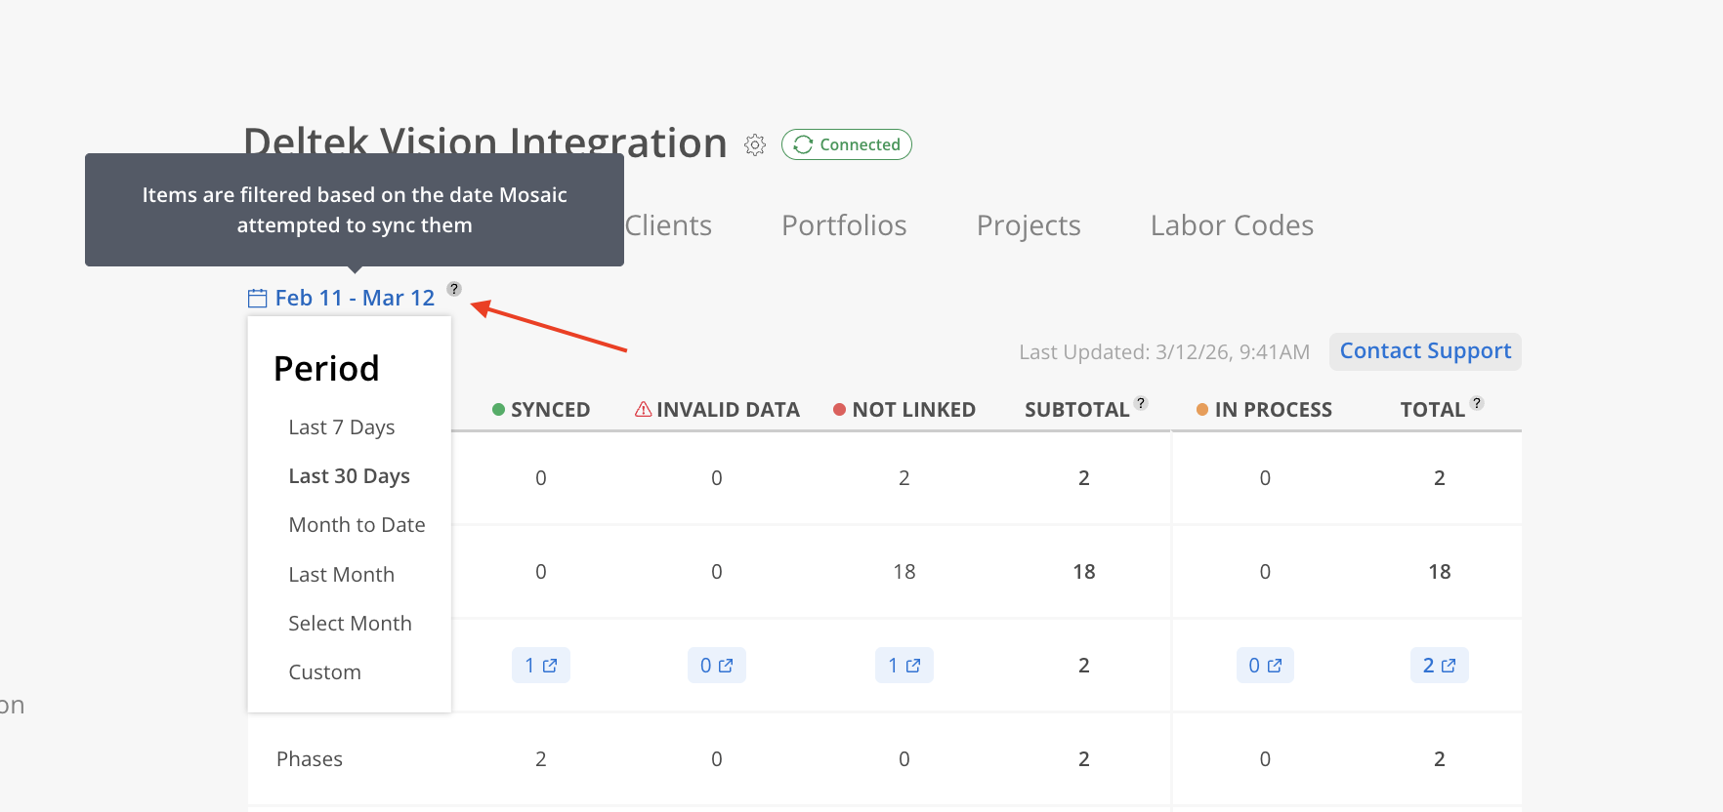Click the Connected status badge
The width and height of the screenshot is (1723, 812).
pos(847,144)
